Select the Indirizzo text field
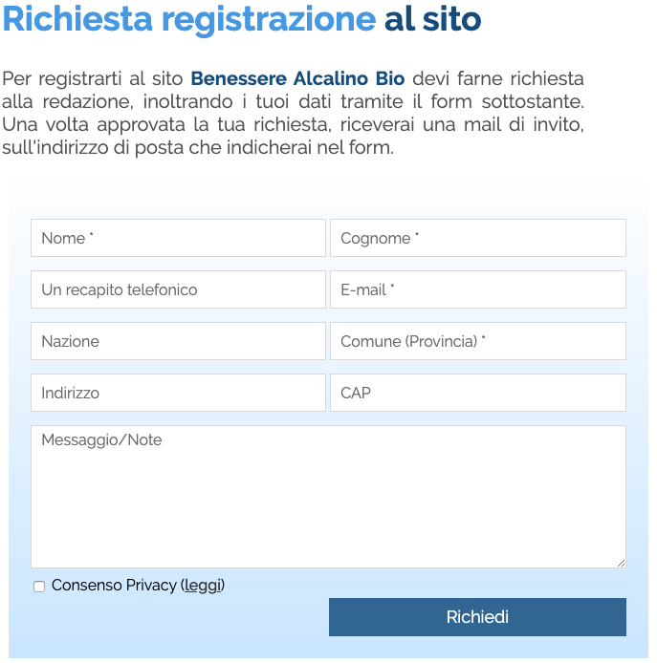Viewport: 657px width, 663px height. (178, 393)
